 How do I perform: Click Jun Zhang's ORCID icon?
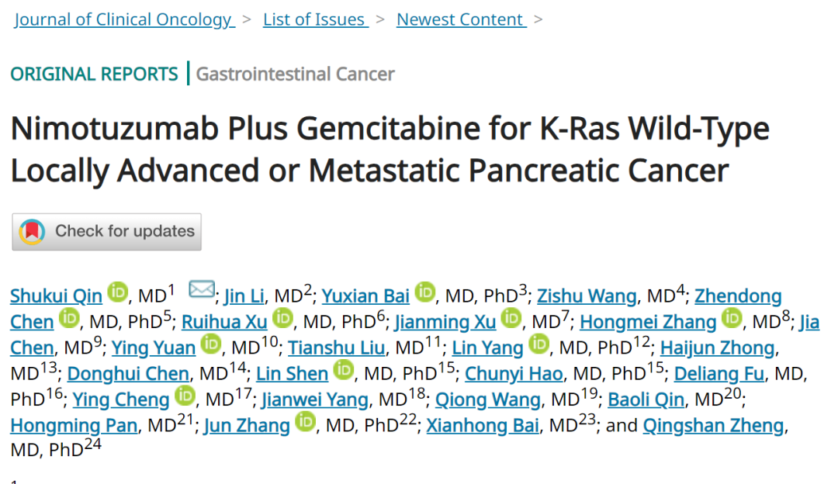click(x=305, y=423)
